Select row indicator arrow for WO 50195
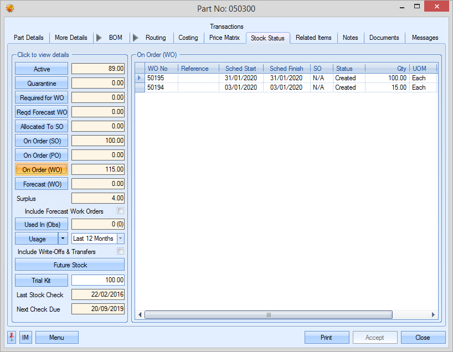 (x=140, y=78)
